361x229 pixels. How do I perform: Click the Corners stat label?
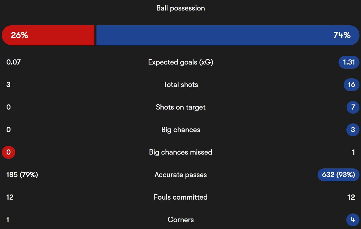pos(181,220)
